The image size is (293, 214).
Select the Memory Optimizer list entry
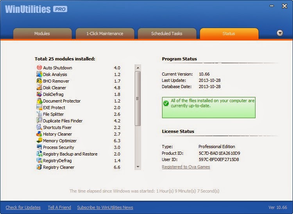tap(60, 141)
